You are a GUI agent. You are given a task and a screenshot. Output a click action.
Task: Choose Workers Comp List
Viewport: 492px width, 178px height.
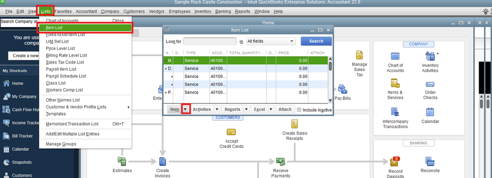point(85,90)
